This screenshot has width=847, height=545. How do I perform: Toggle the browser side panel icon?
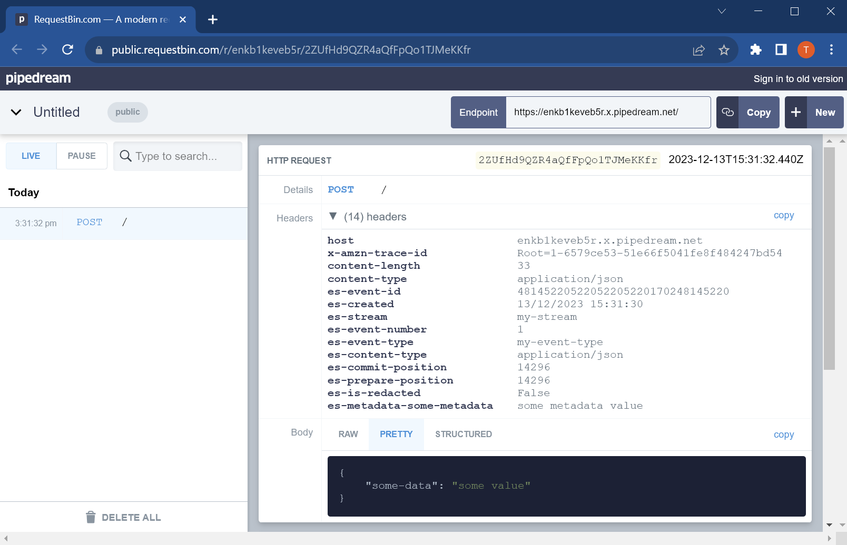pos(781,49)
